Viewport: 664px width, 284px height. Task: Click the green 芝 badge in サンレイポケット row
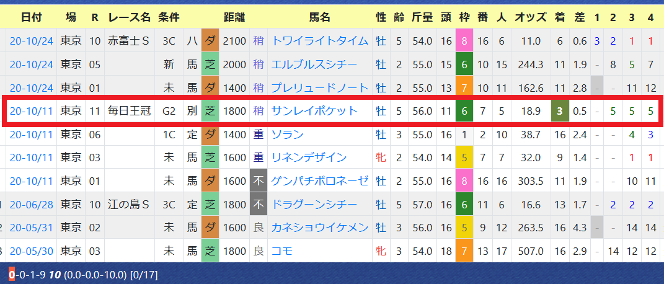click(x=210, y=112)
